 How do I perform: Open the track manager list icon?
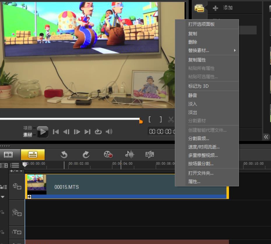pos(15,165)
